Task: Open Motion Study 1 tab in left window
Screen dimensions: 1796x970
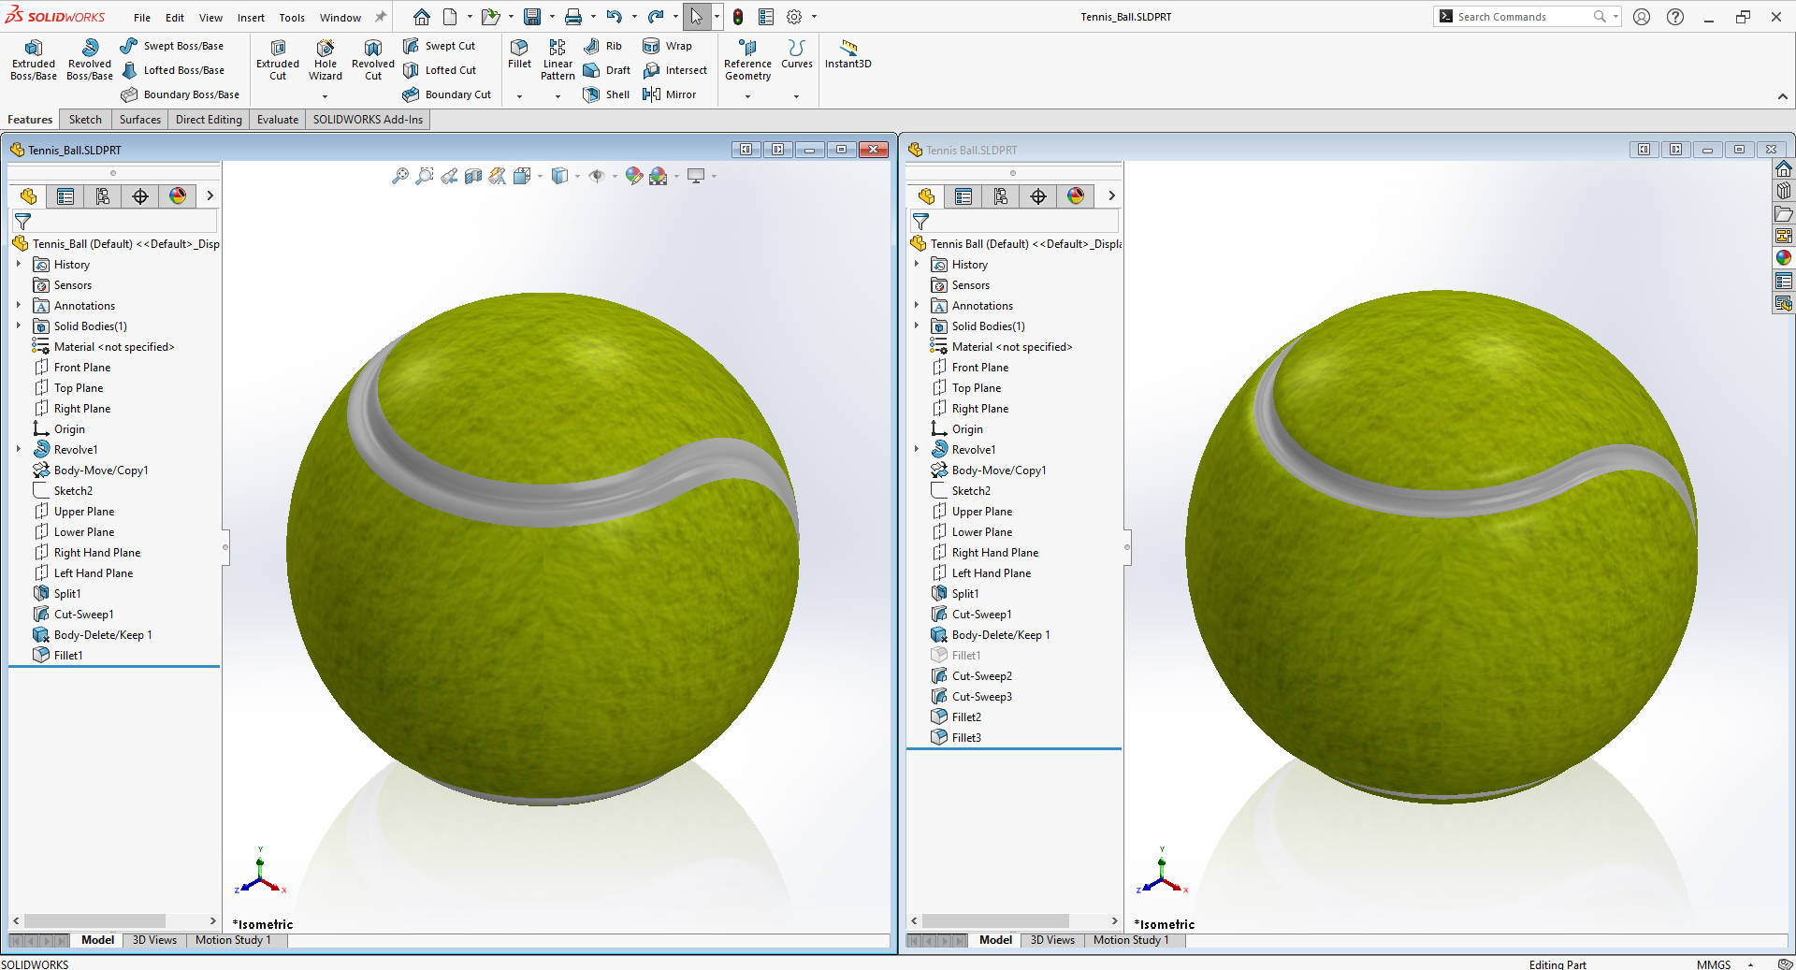Action: pos(232,940)
